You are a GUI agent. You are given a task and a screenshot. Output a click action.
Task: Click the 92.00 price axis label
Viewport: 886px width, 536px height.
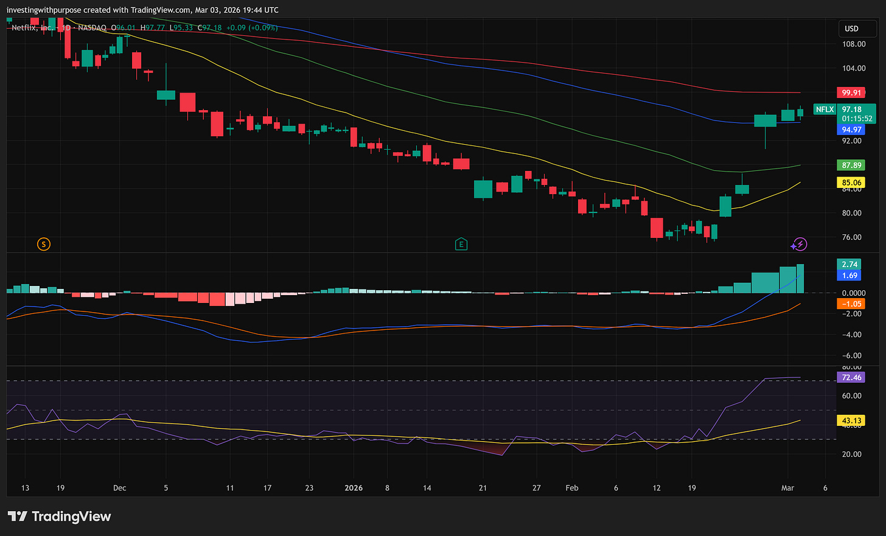point(852,141)
